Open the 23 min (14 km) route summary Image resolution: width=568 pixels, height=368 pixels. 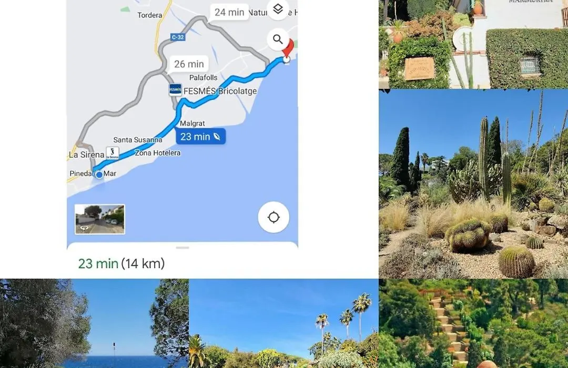[121, 263]
